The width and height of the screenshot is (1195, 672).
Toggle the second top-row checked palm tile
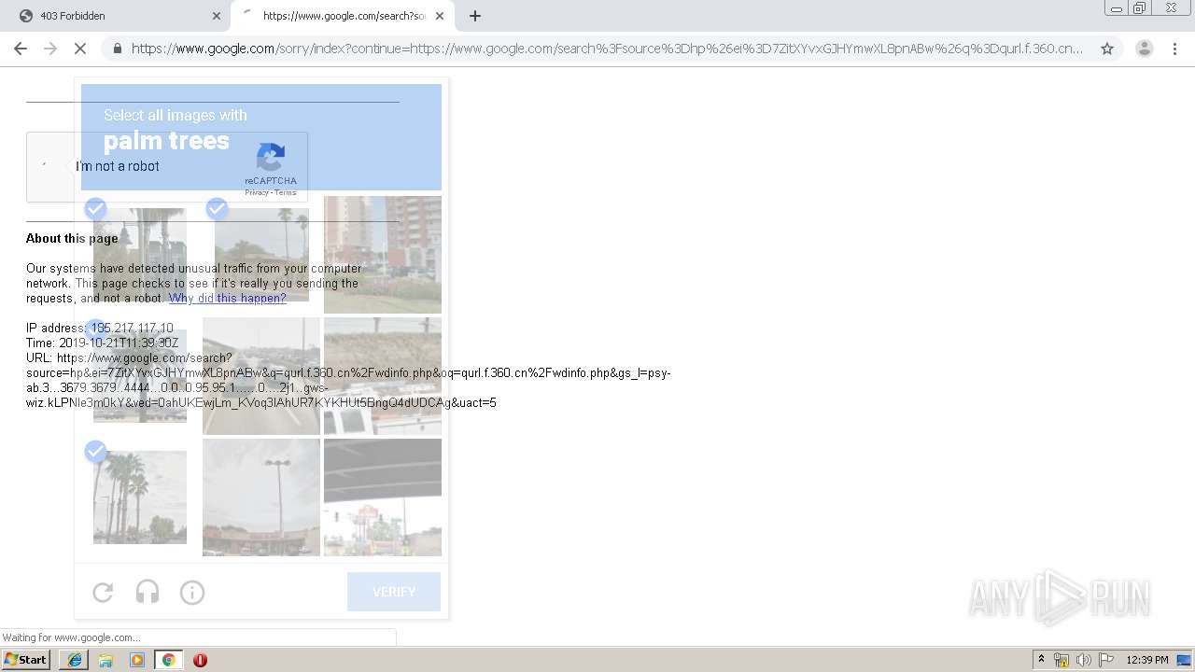click(x=261, y=255)
